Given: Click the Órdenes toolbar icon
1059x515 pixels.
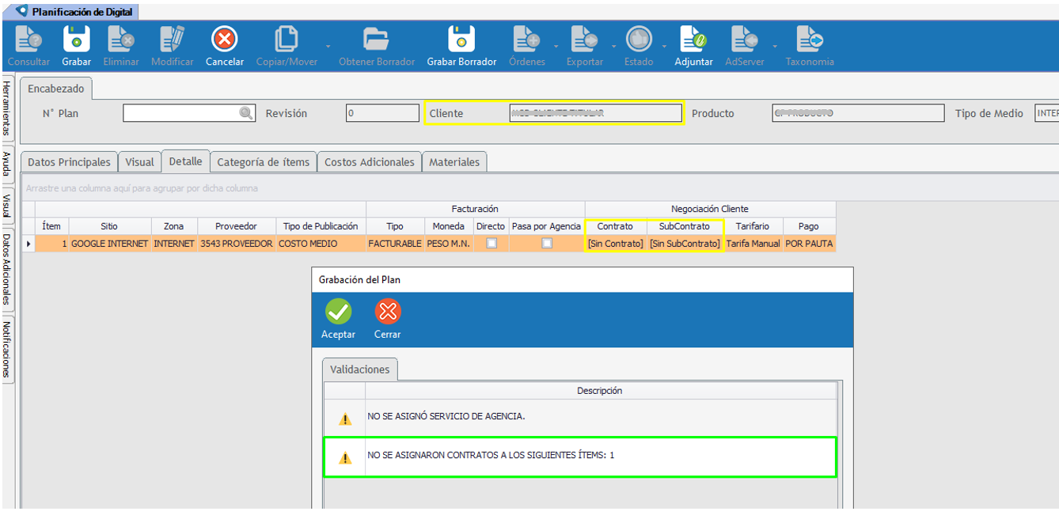Looking at the screenshot, I should pos(526,39).
